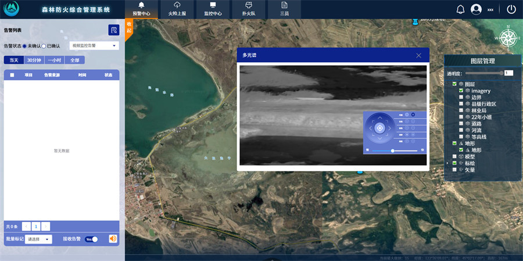Open the alarm list search document icon
The image size is (523, 261).
(114, 30)
